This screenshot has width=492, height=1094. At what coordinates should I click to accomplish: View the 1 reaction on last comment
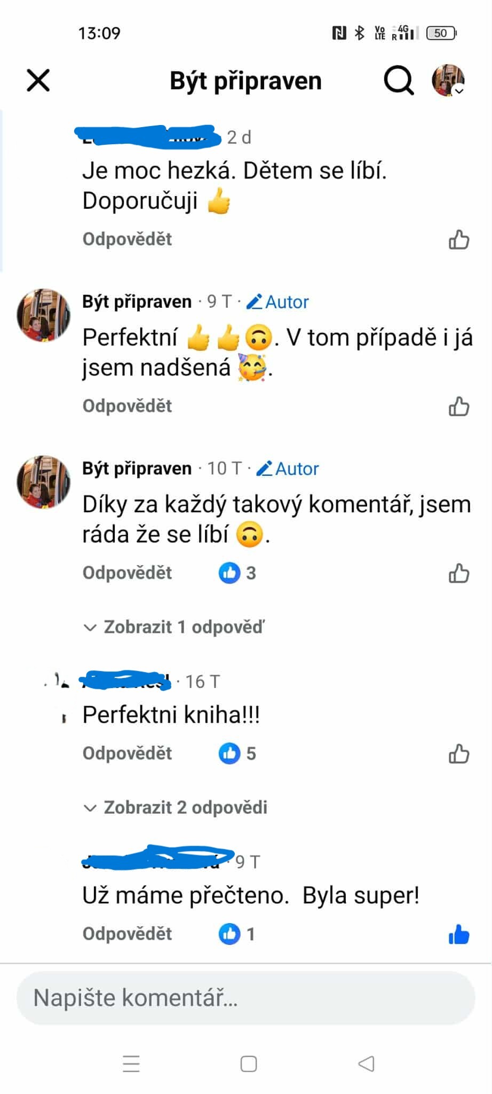[237, 934]
